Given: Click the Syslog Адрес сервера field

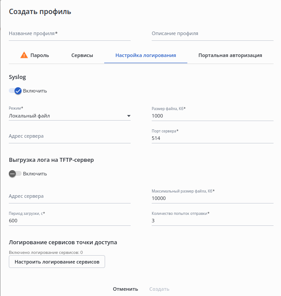Looking at the screenshot, I should pyautogui.click(x=69, y=136).
